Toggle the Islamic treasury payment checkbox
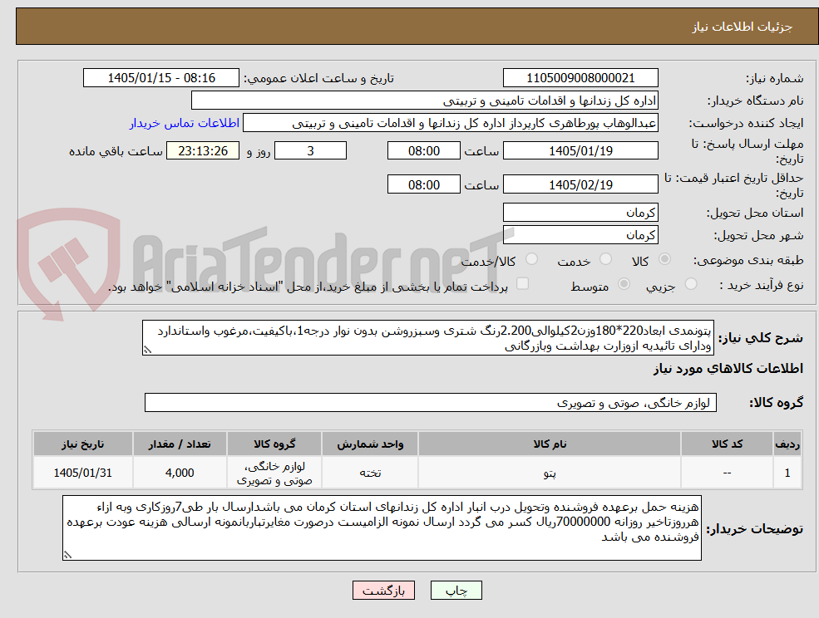The image size is (819, 618). 522,283
